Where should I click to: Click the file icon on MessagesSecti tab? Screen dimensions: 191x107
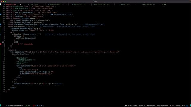click(48, 4)
